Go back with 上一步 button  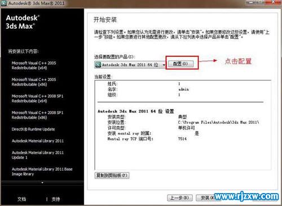pyautogui.click(x=179, y=198)
